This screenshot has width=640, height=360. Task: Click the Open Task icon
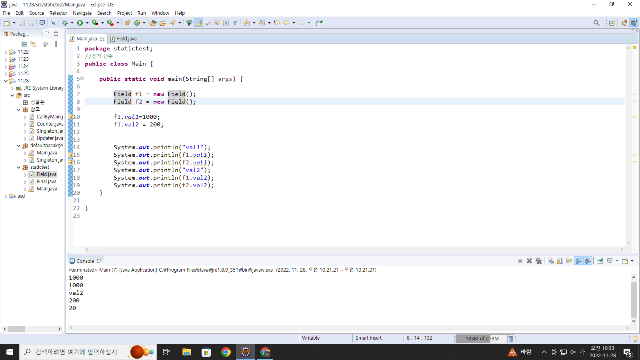(x=162, y=23)
